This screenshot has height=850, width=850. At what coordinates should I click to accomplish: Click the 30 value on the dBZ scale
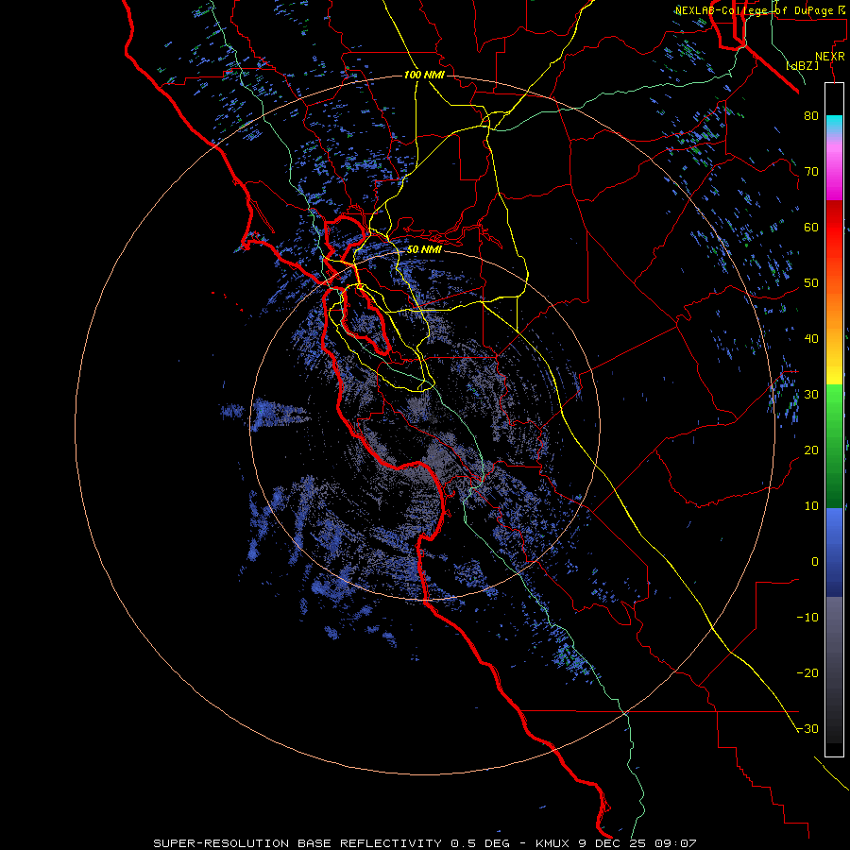[811, 394]
